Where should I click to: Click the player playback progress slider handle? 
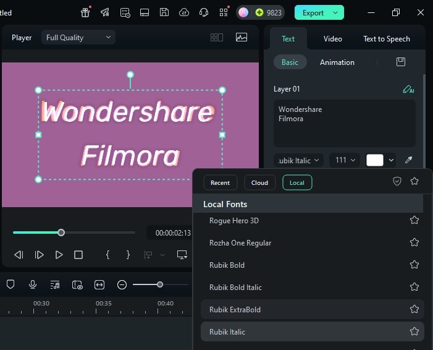61,233
